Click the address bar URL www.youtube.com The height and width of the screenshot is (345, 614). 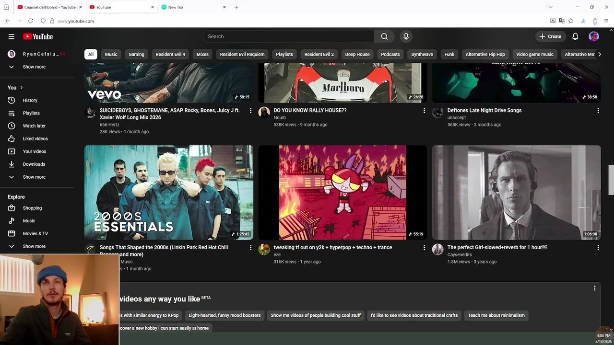tap(76, 21)
